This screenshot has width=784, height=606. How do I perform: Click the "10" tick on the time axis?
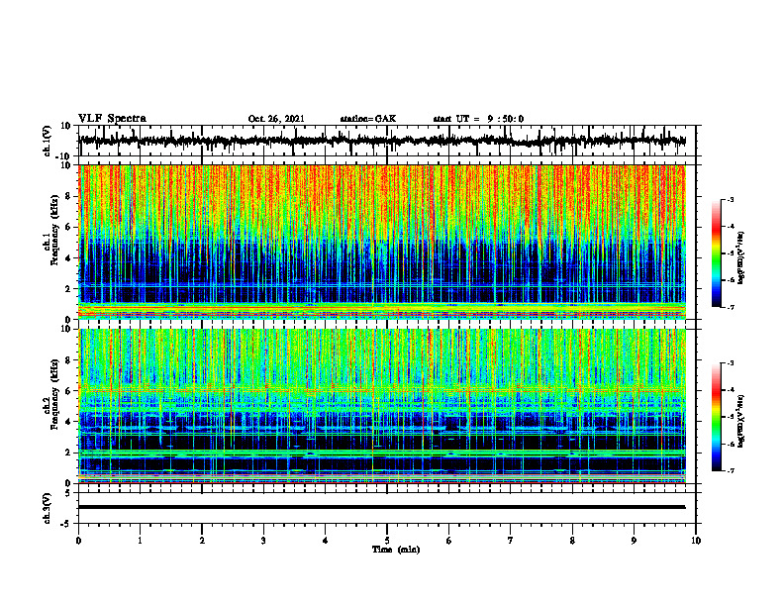coord(696,541)
